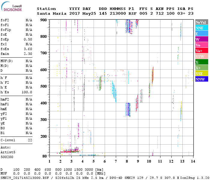Click the NNE echo trace near 7 MHz, 450 km

(x=114, y=92)
